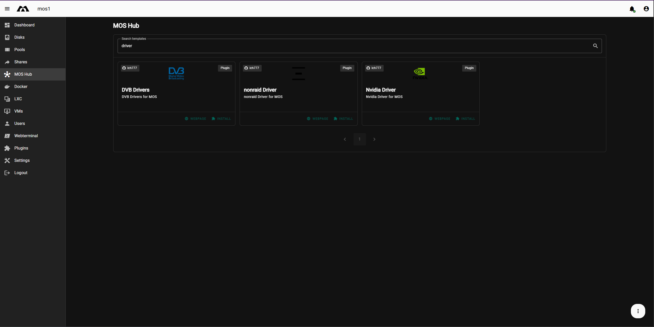
Task: Select page 1 in pagination
Action: point(359,139)
